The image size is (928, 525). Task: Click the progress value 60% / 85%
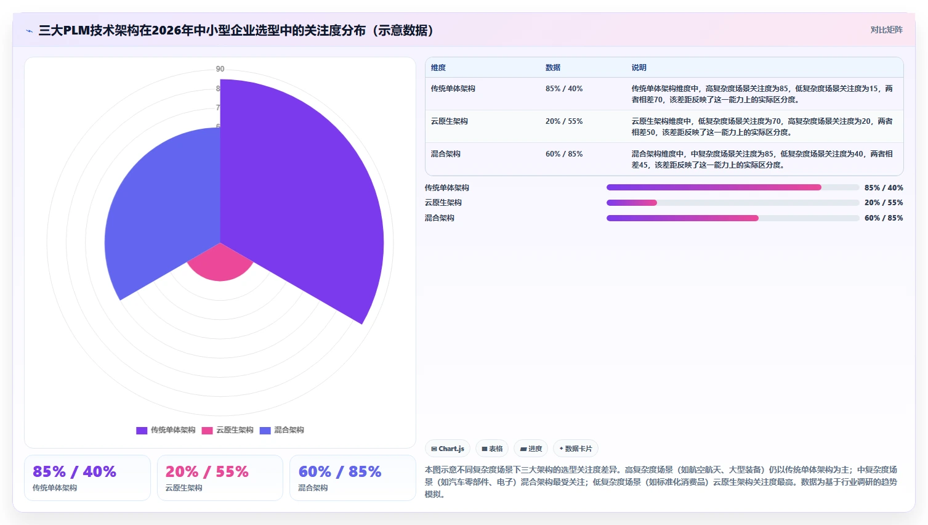point(884,218)
